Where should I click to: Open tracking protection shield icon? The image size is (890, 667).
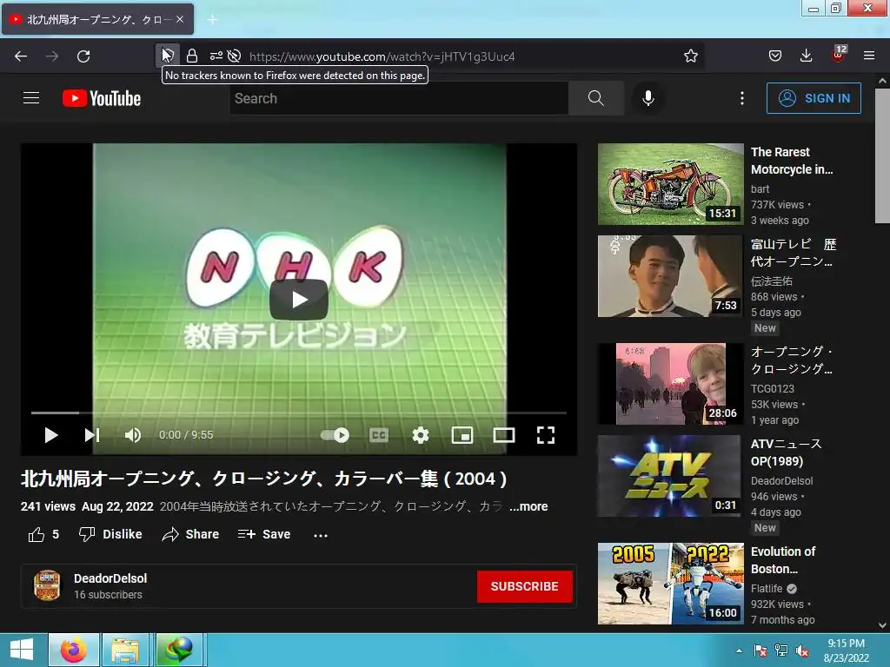click(x=168, y=56)
